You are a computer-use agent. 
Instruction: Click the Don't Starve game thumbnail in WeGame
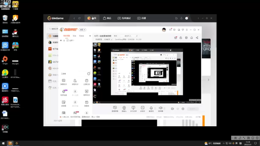coord(206,48)
